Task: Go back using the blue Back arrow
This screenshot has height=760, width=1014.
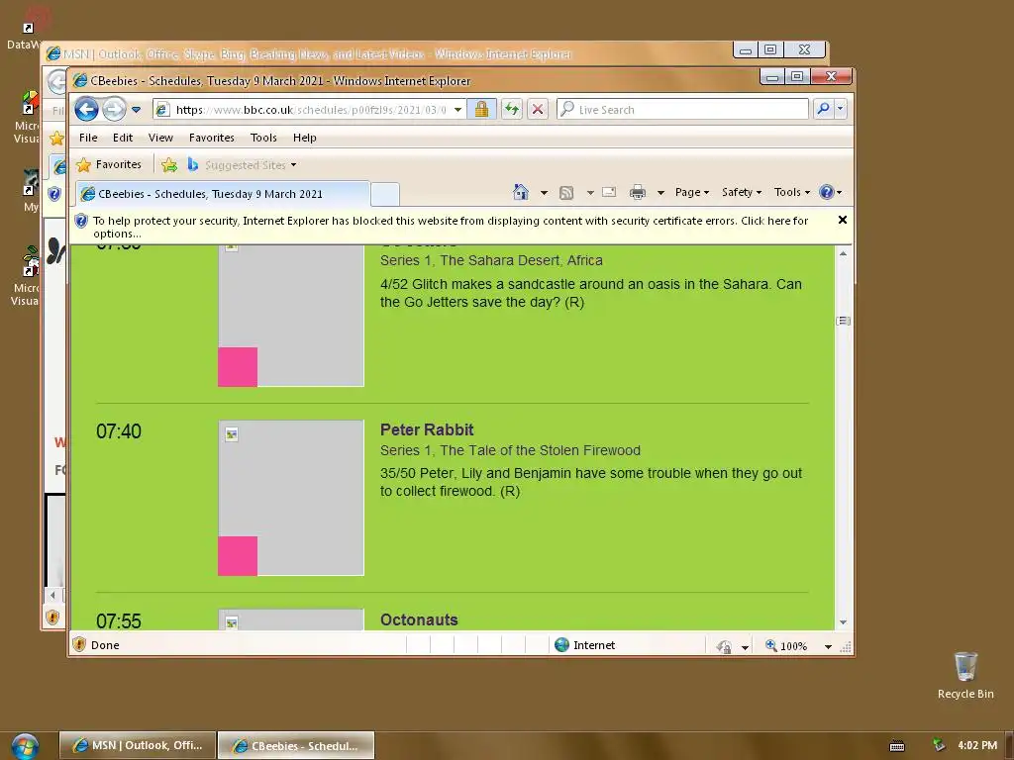Action: coord(87,109)
